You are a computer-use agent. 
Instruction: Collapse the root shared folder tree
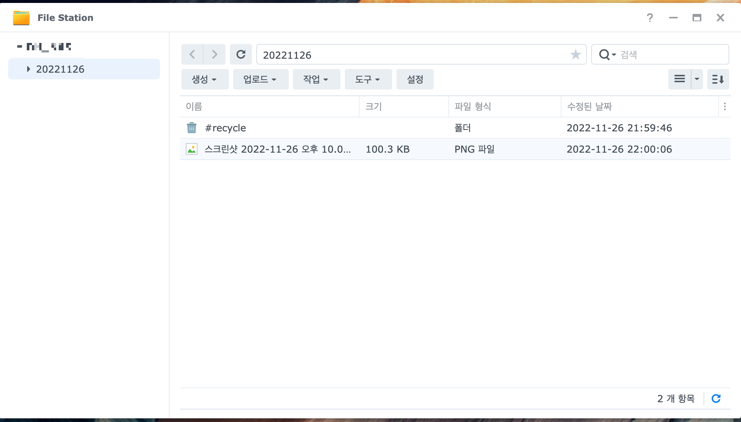point(20,47)
